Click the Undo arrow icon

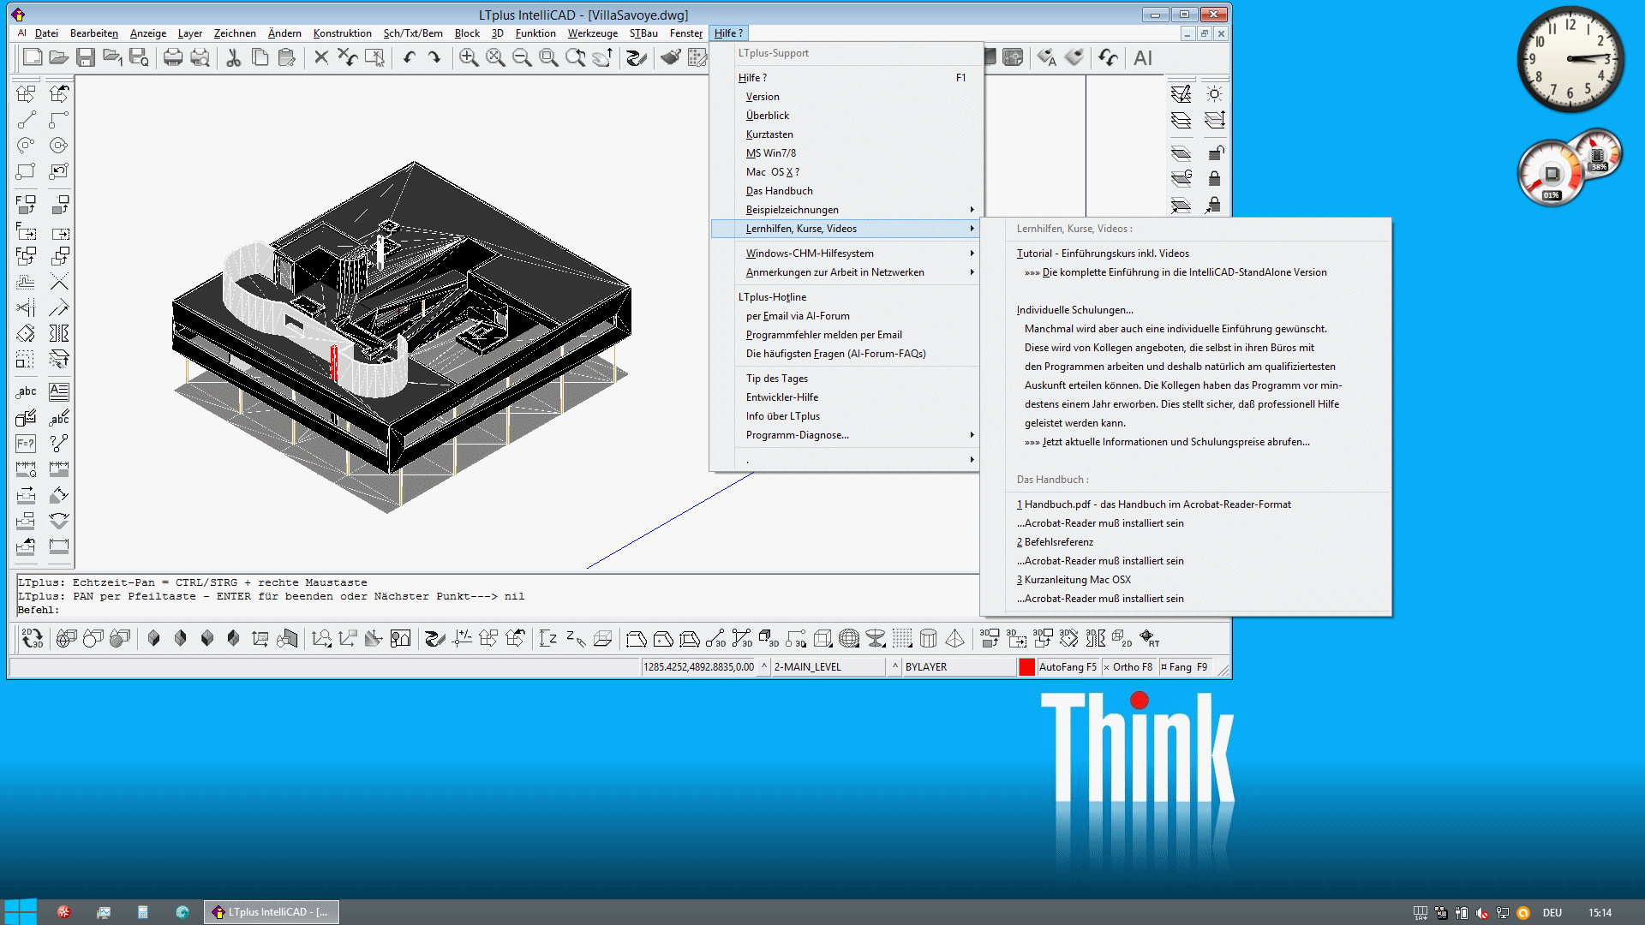tap(409, 57)
